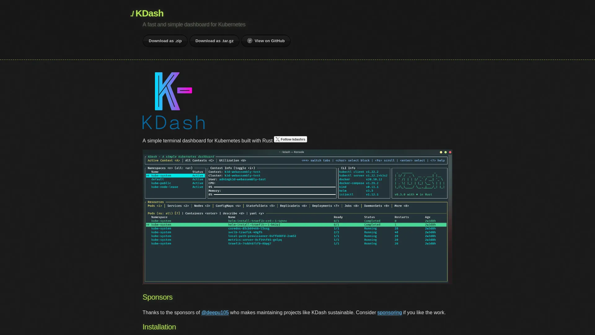This screenshot has height=335, width=595.
Task: Click the colorful K- logo graphic
Action: (174, 91)
